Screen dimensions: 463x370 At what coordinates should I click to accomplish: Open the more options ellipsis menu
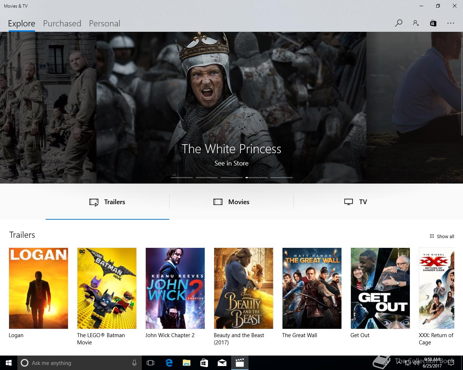[x=450, y=23]
